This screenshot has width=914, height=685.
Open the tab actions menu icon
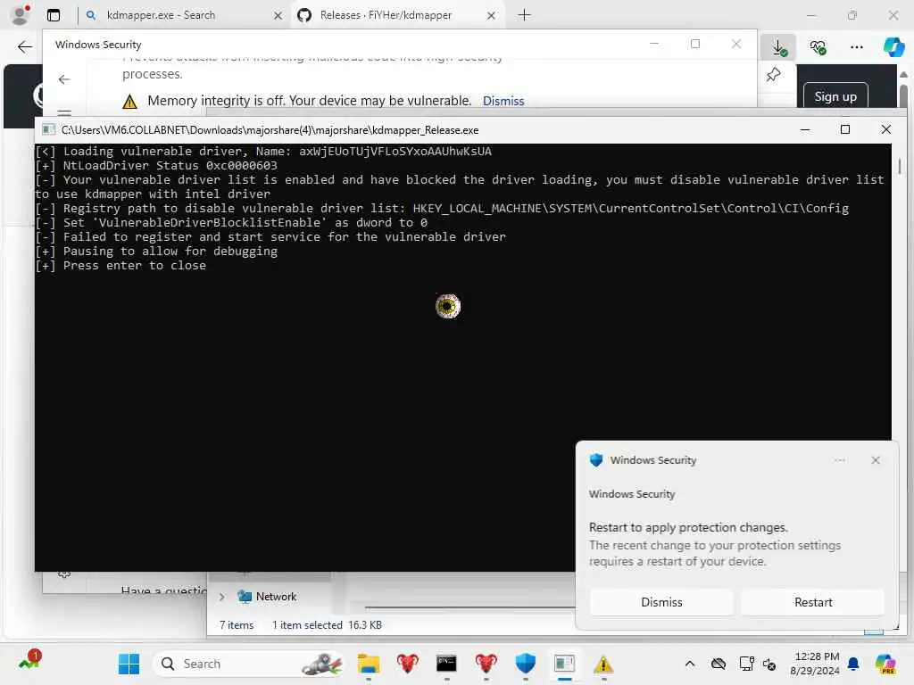pyautogui.click(x=53, y=15)
